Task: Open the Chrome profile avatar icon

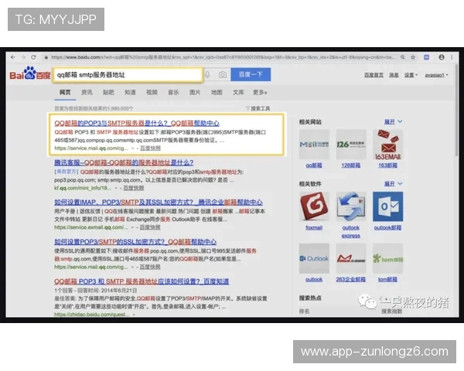Action: [442, 57]
